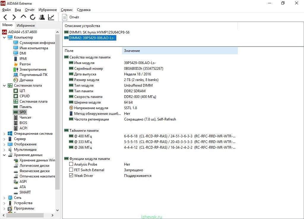Click the Отчёт report document icon

pos(64,17)
